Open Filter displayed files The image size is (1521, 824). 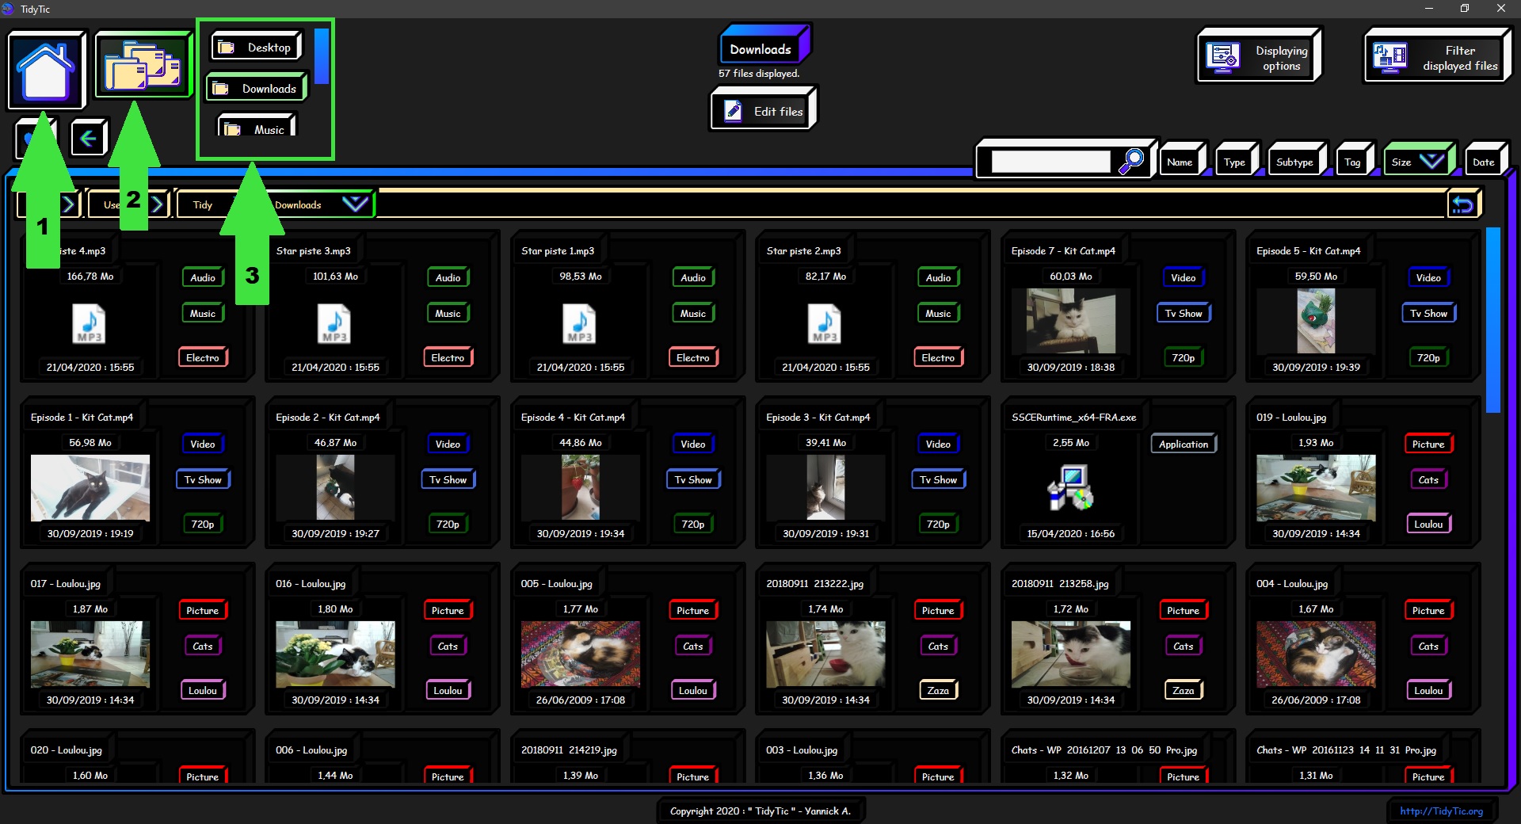point(1438,58)
